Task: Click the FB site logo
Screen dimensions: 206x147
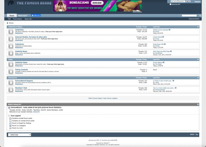Action: [x=10, y=3]
